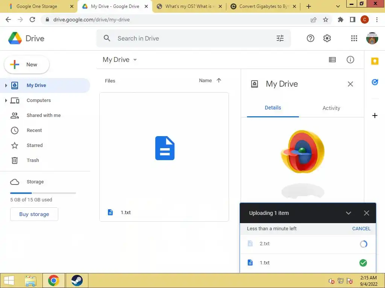Open Steam from taskbar
The height and width of the screenshot is (288, 385).
pyautogui.click(x=77, y=280)
